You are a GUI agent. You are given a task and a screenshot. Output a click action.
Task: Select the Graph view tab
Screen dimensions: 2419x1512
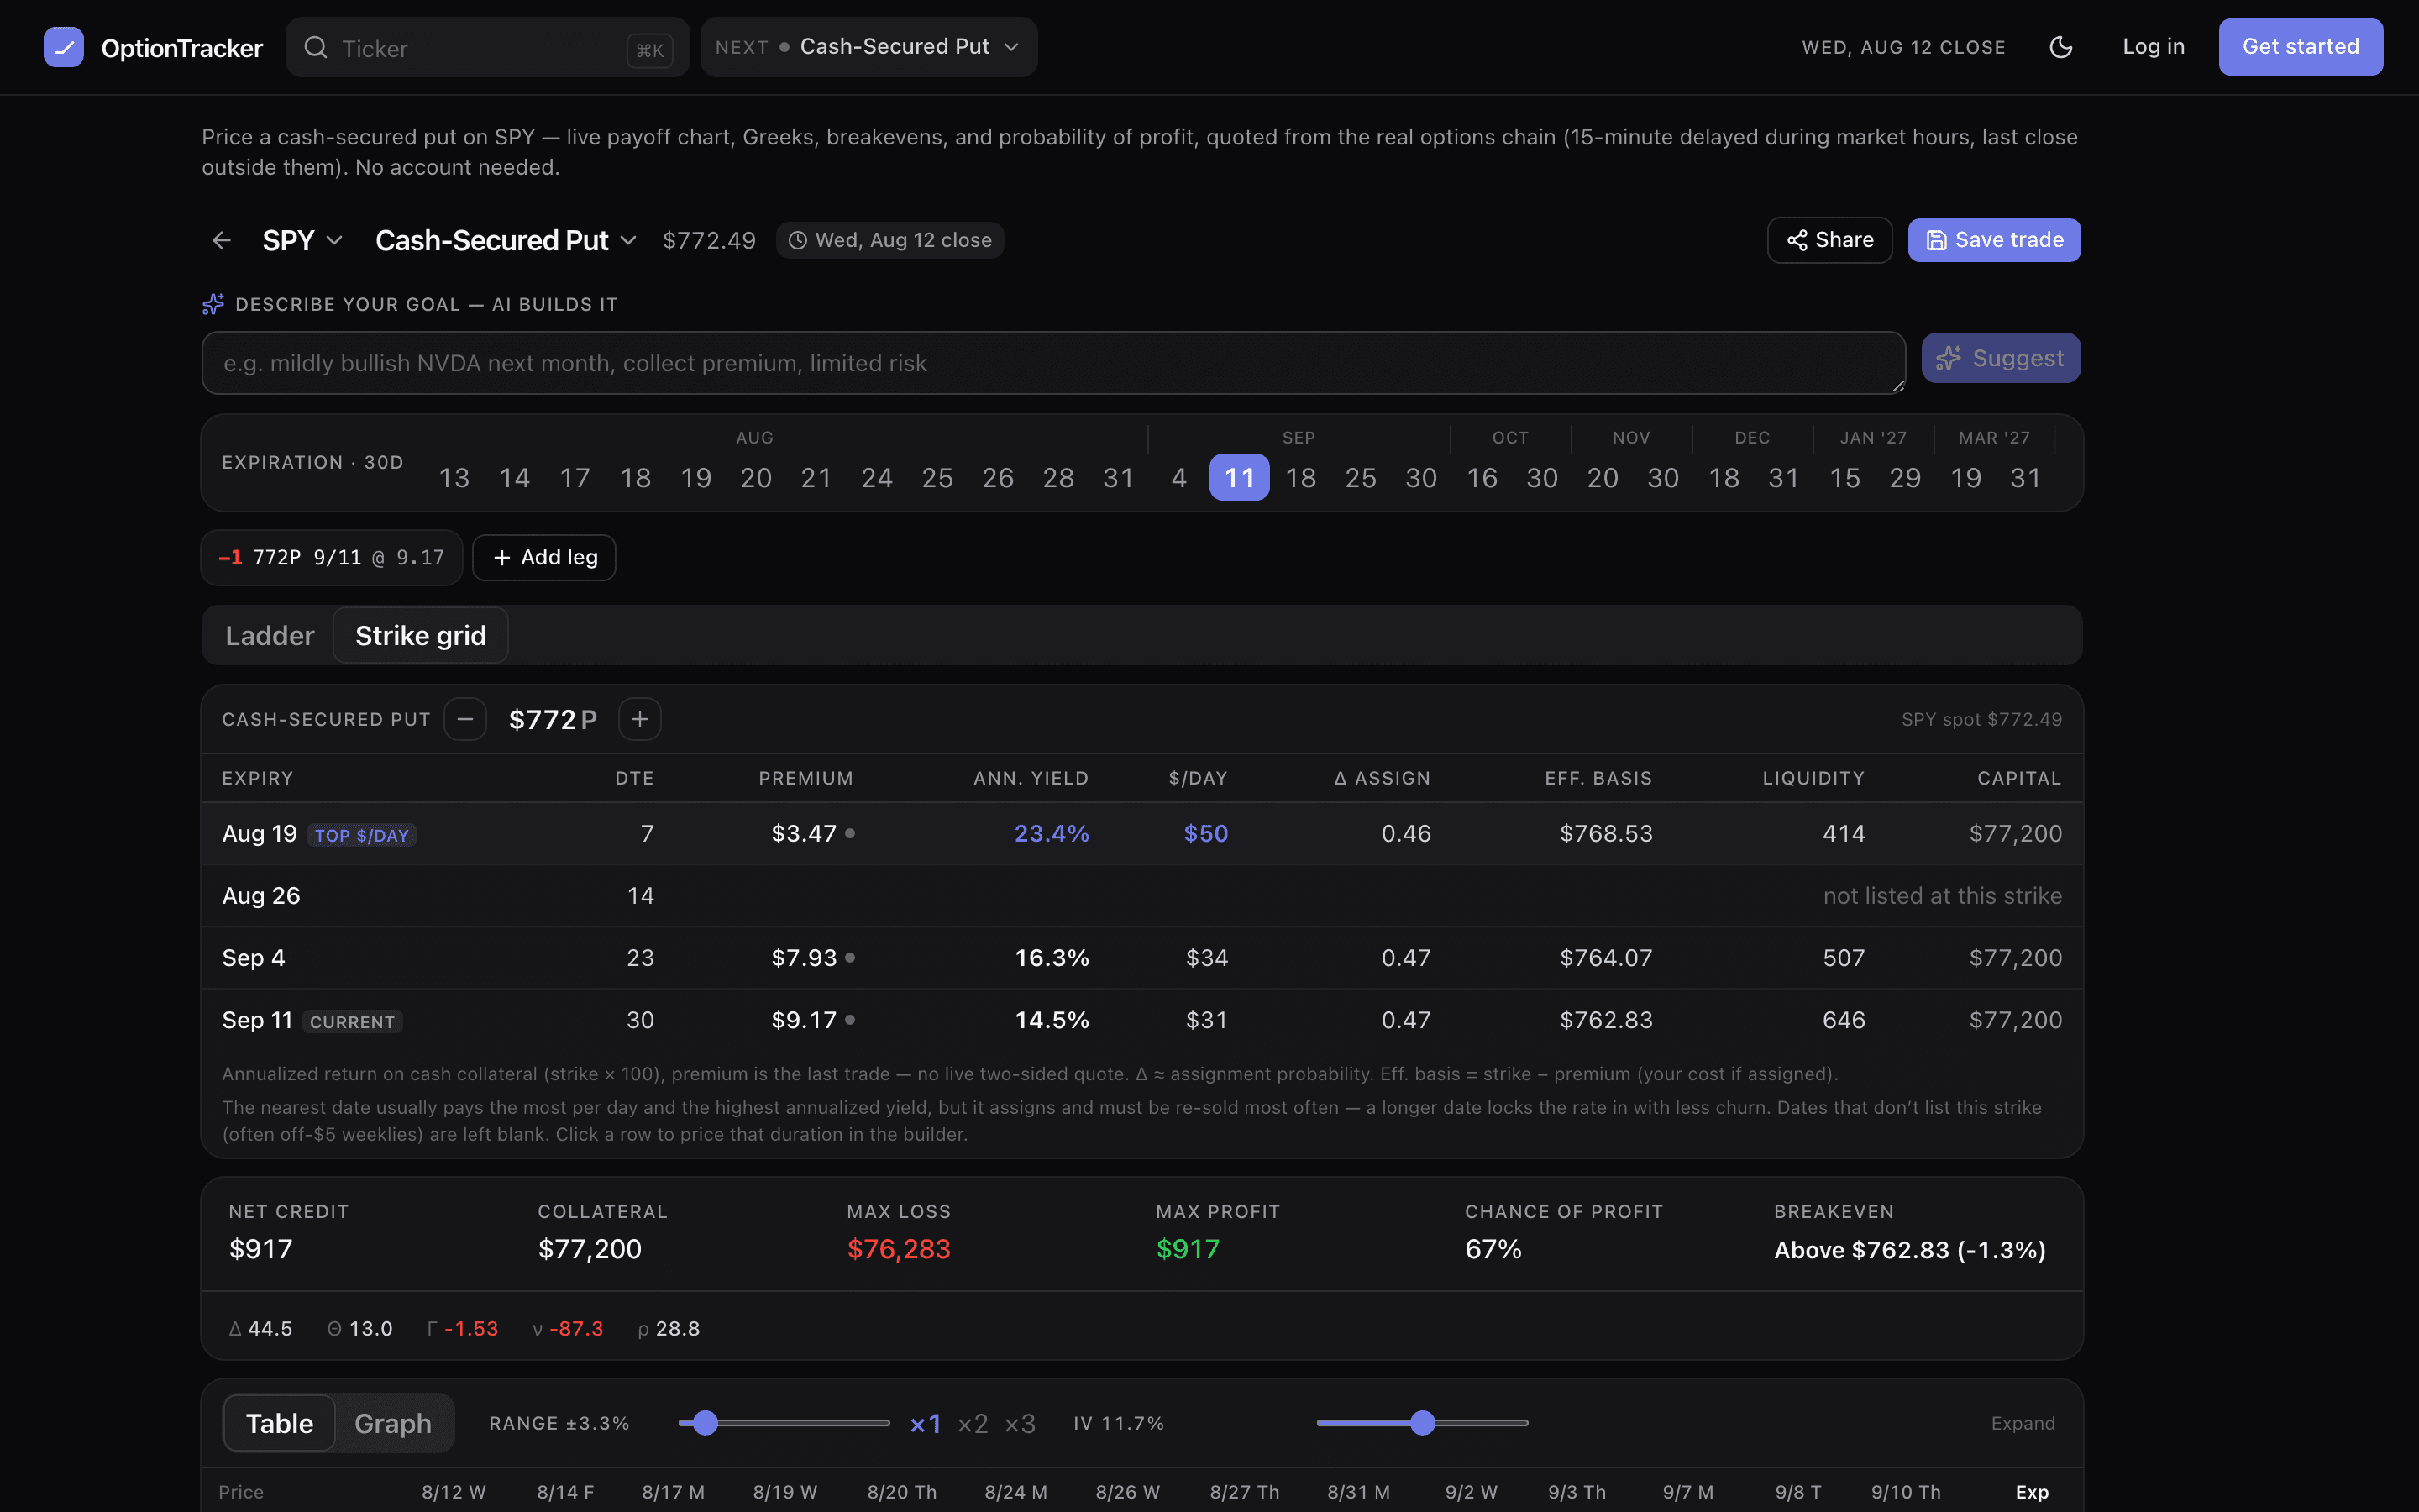click(393, 1423)
